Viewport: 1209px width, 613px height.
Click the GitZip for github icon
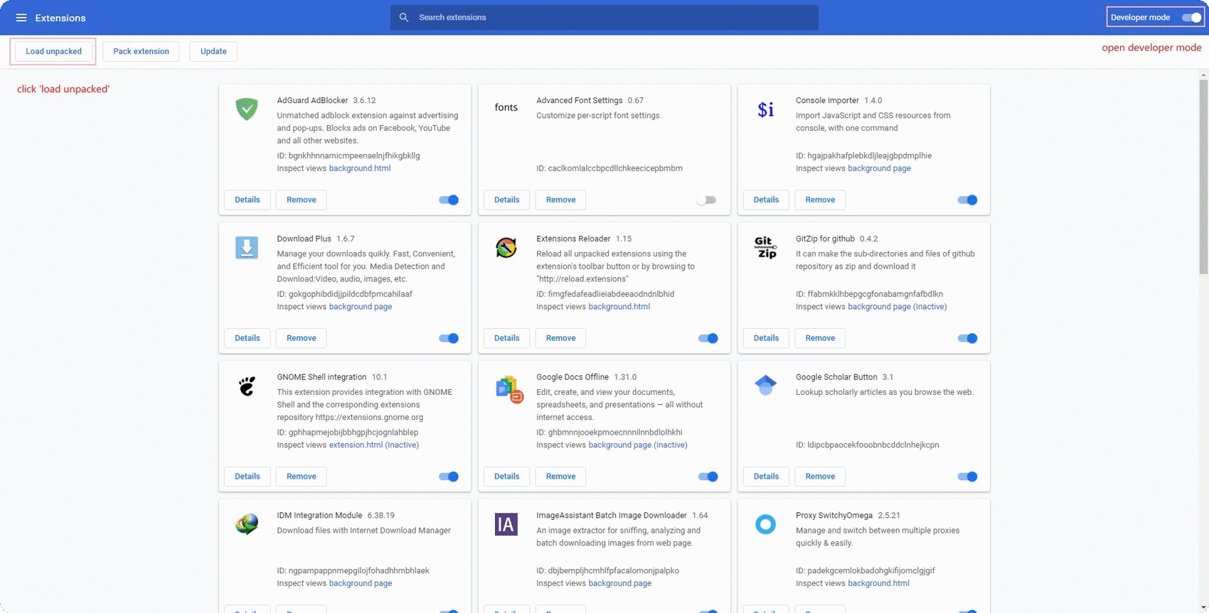pos(766,247)
